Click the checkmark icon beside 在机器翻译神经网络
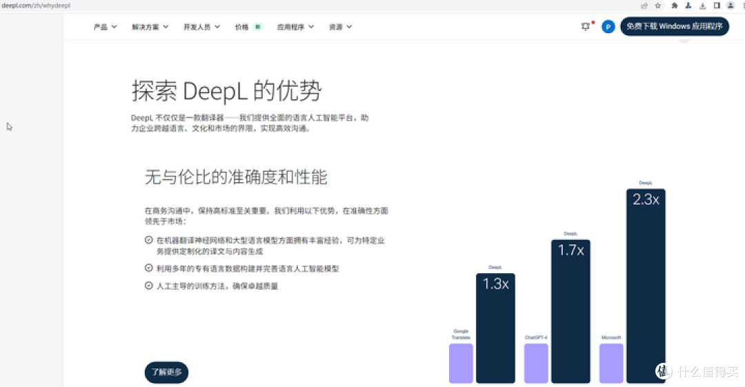745x387 pixels. [x=149, y=240]
